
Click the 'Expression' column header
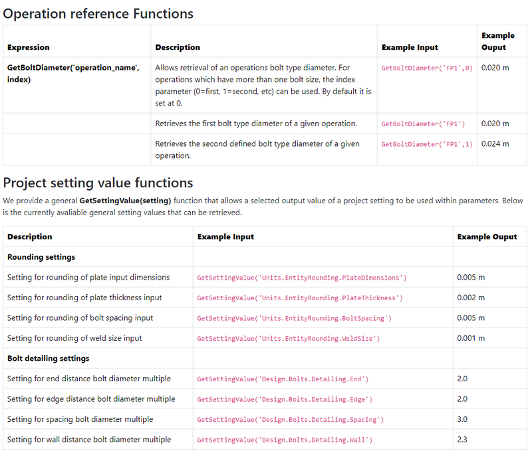(28, 47)
